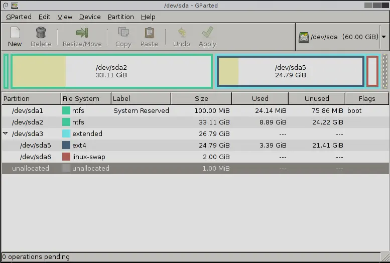Click the window resize grip corner

pos(385,257)
